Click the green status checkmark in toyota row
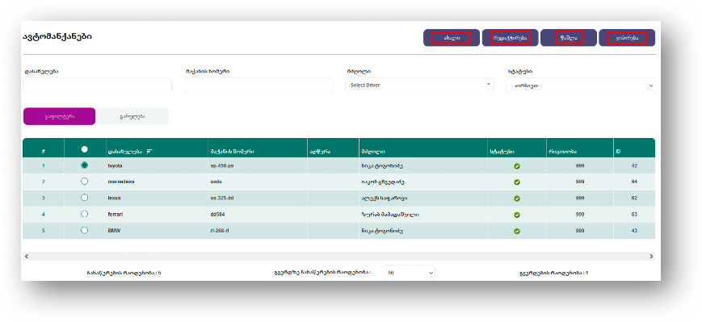 pyautogui.click(x=517, y=166)
